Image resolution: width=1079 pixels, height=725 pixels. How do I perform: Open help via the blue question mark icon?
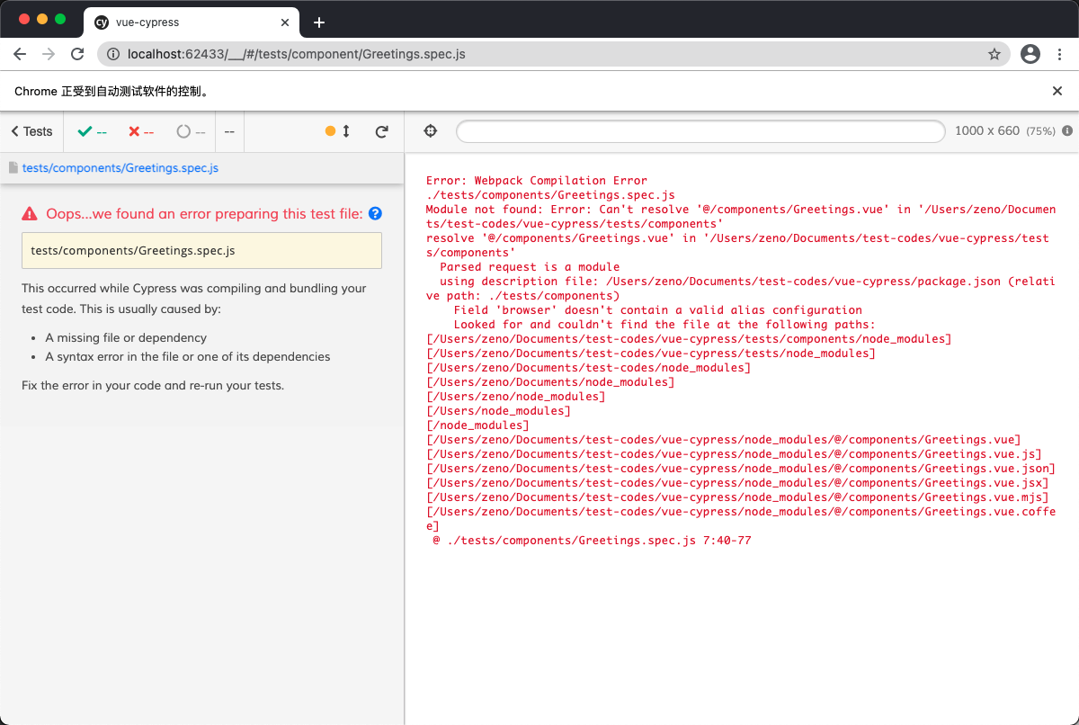coord(375,214)
